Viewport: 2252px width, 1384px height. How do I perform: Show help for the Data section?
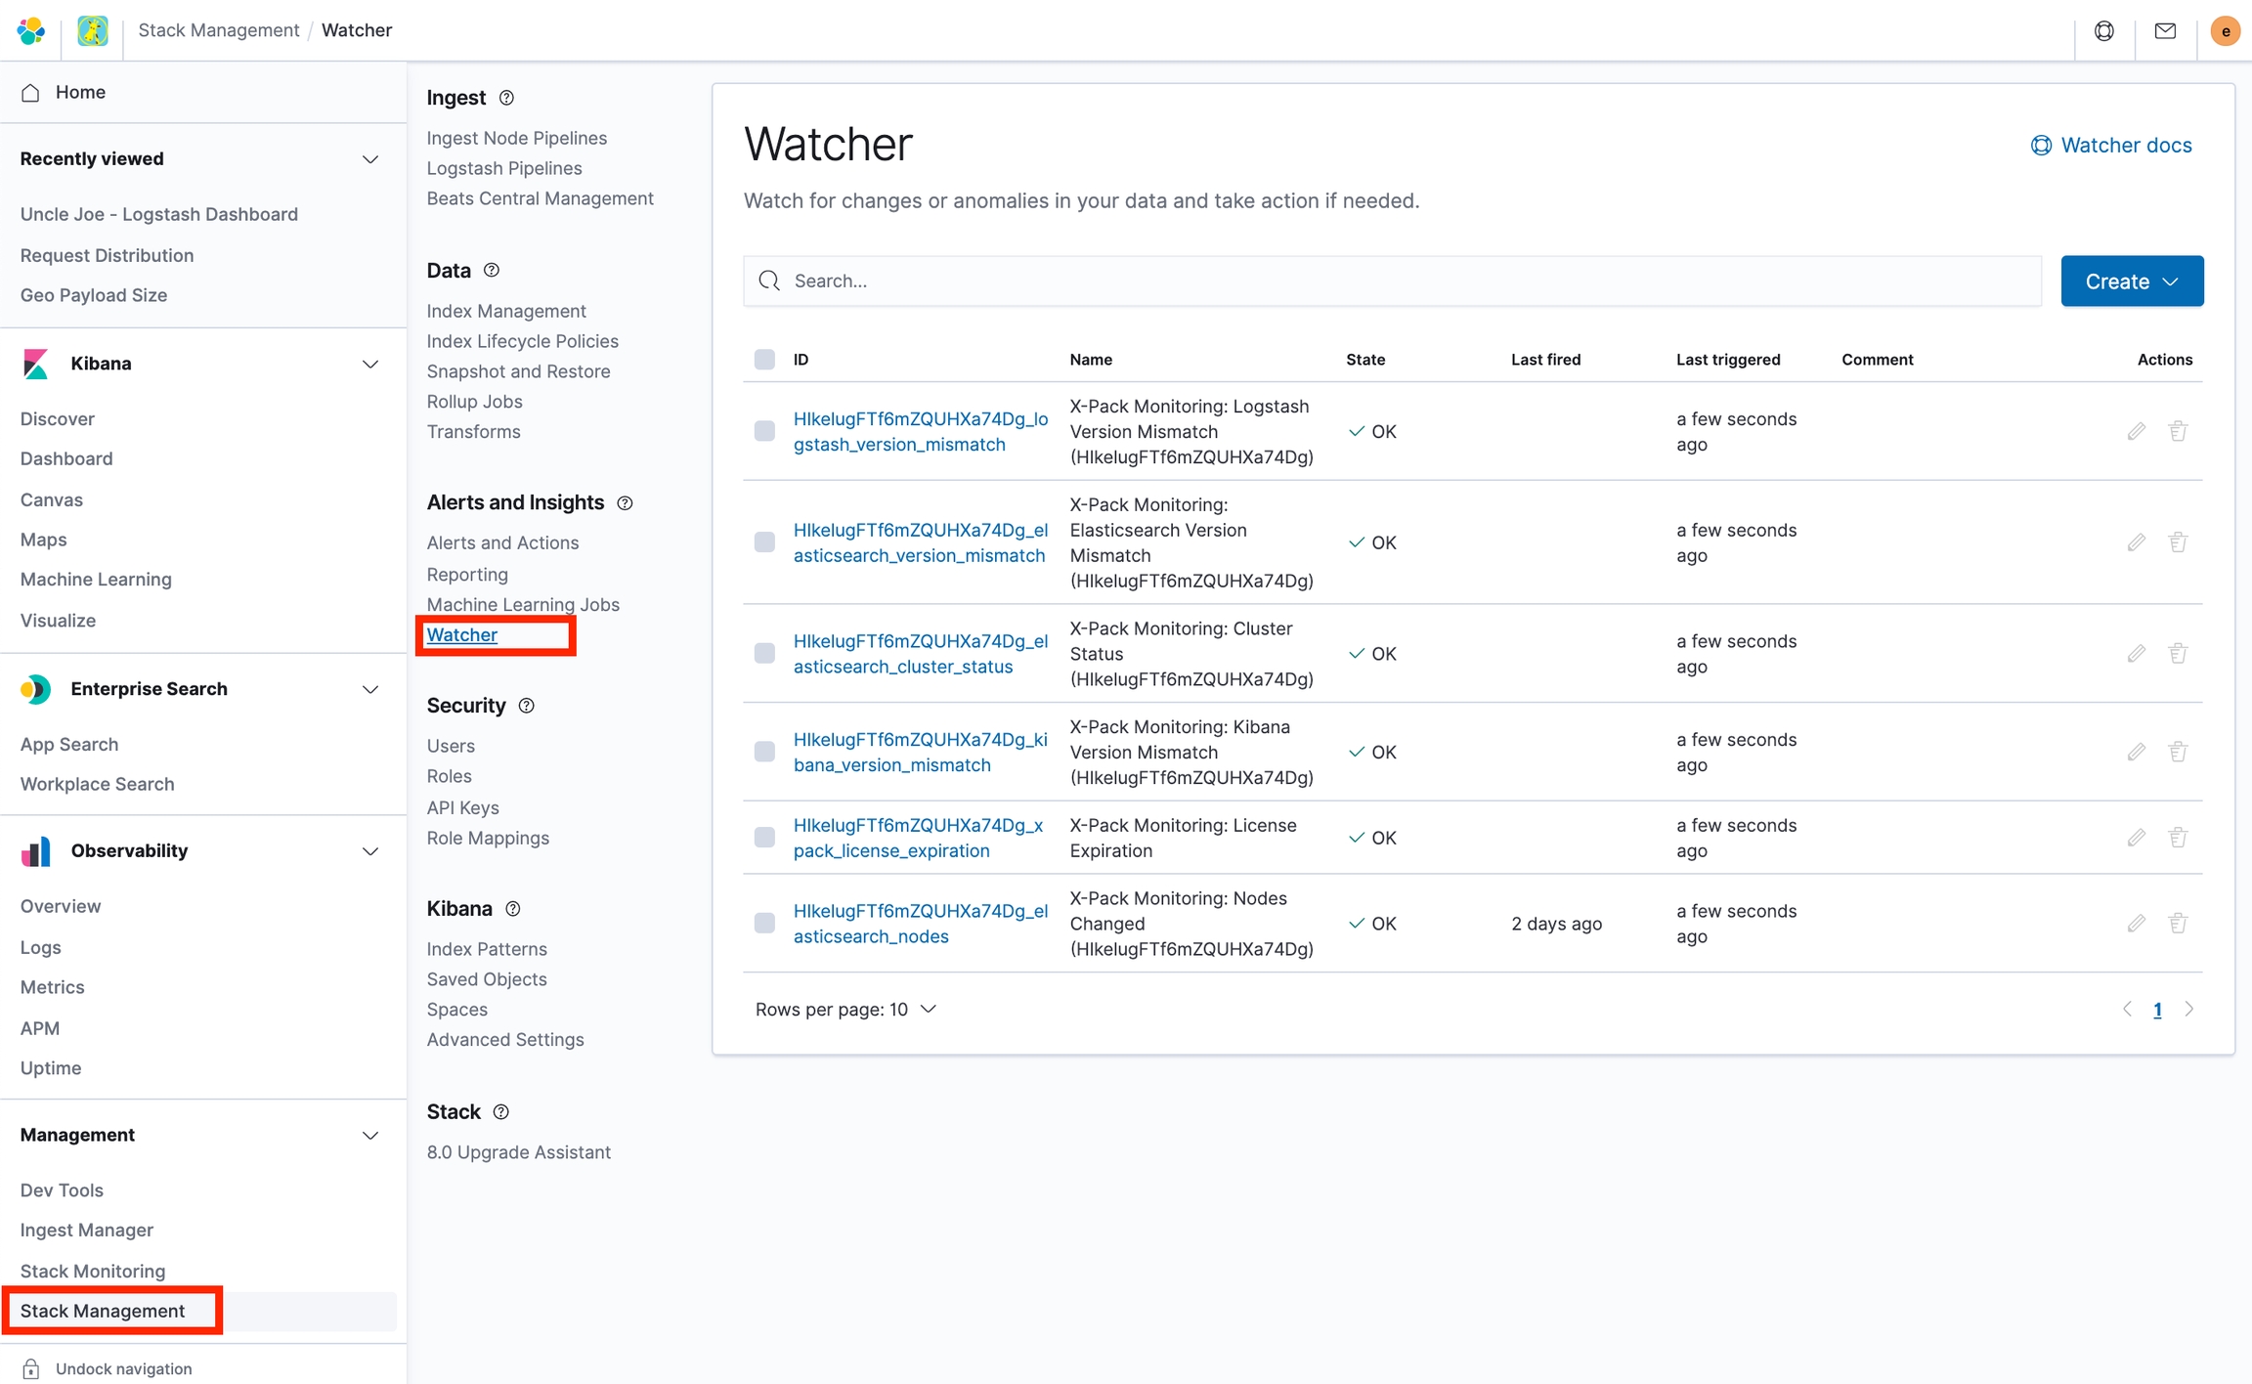click(492, 271)
